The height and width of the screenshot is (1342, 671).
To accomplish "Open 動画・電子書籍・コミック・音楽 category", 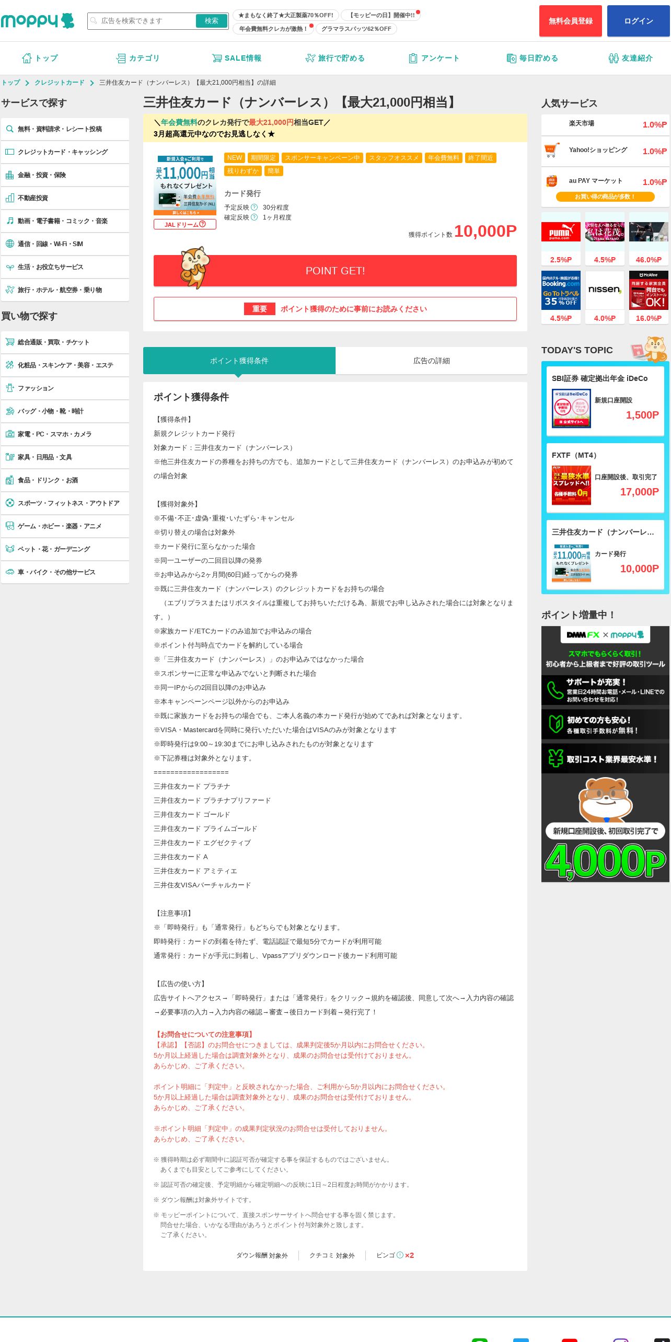I will pos(65,221).
